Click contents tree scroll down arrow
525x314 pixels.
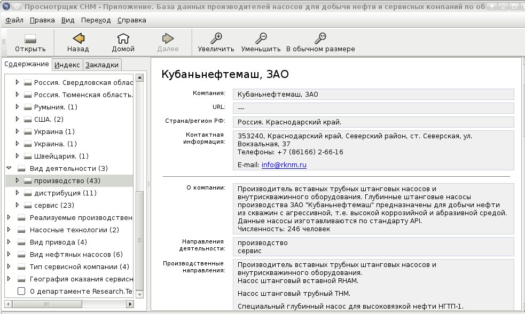(139, 294)
